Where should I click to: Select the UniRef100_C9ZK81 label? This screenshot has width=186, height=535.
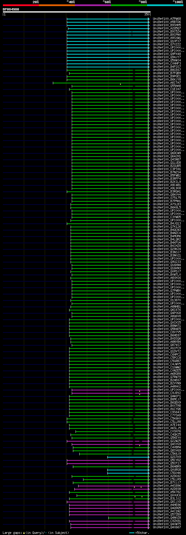point(167,521)
